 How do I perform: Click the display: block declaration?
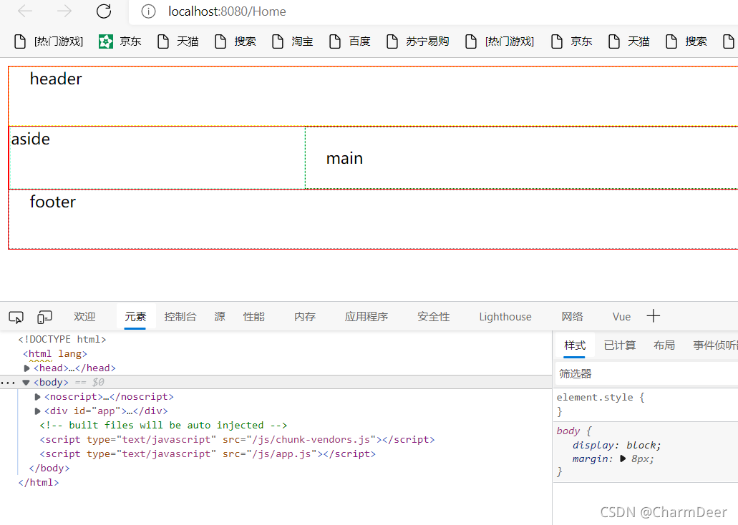[616, 446]
